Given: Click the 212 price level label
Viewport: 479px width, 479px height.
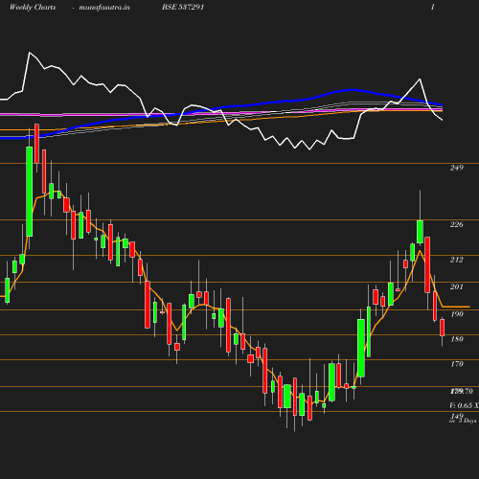Looking at the screenshot, I should [456, 260].
